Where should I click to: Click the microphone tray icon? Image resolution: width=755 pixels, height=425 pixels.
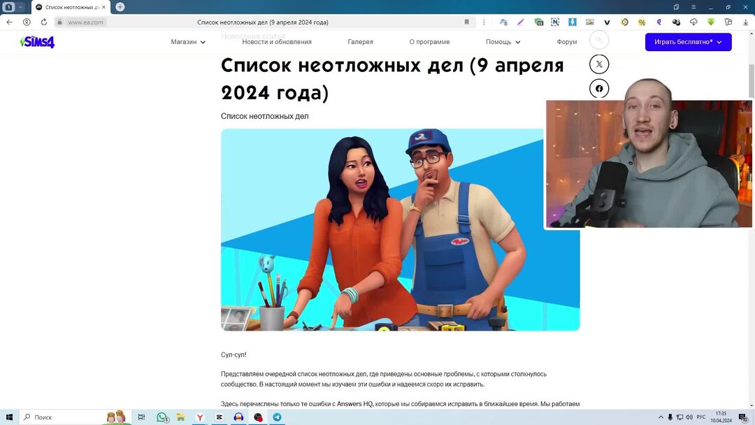[670, 417]
